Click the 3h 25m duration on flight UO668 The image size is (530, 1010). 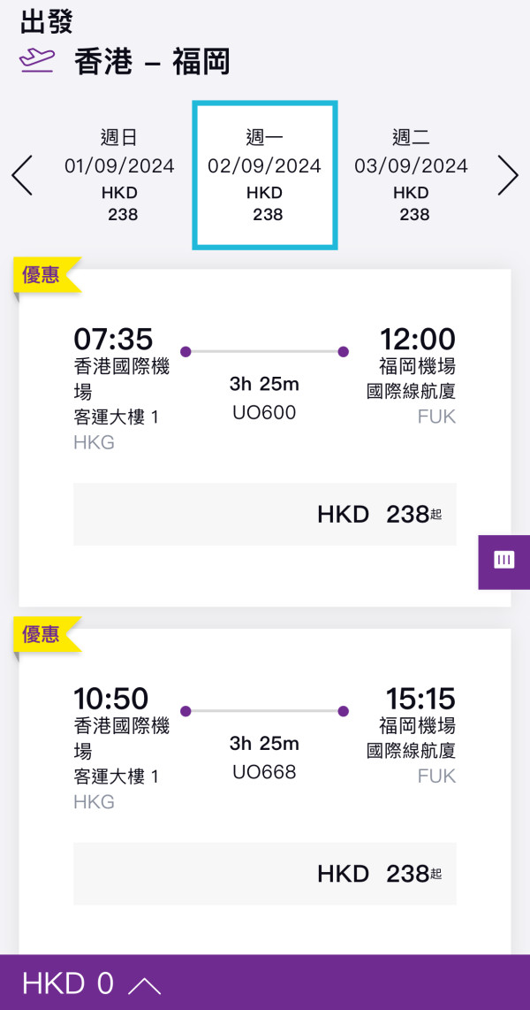coord(263,744)
